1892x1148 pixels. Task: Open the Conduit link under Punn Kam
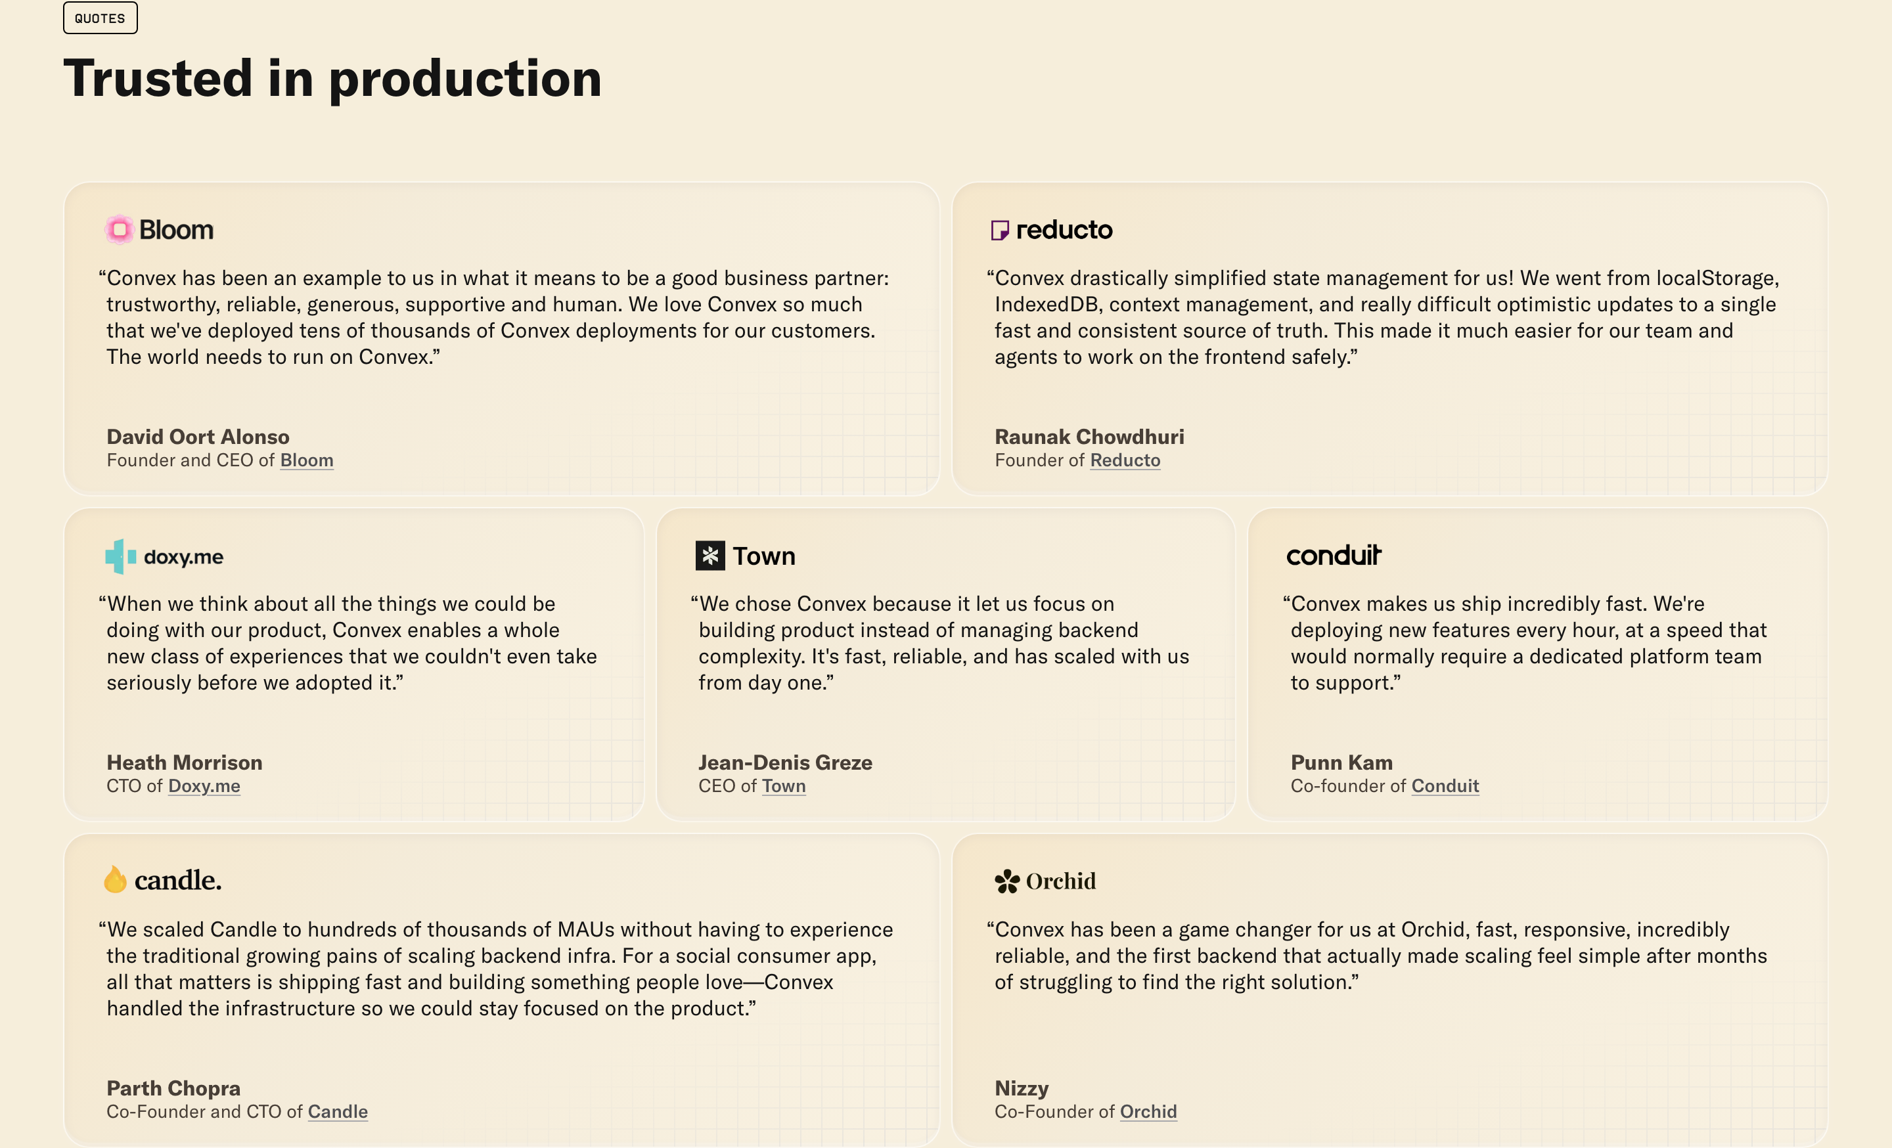(1445, 785)
